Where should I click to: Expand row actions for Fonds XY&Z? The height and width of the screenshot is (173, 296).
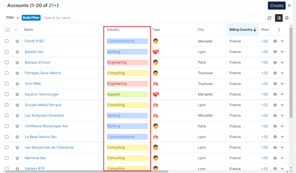click(x=282, y=41)
